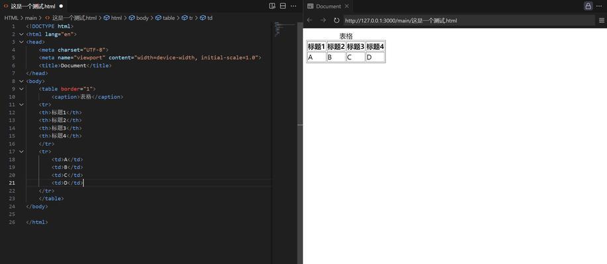
Task: Click the URL address field in preview
Action: point(469,20)
